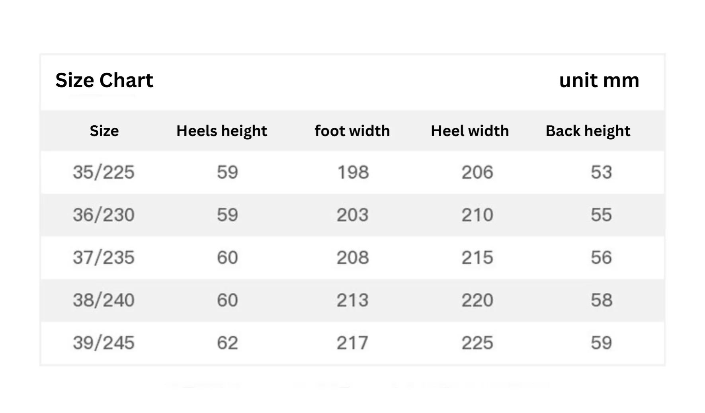The width and height of the screenshot is (705, 413).
Task: Click back height value 53
Action: (x=601, y=172)
